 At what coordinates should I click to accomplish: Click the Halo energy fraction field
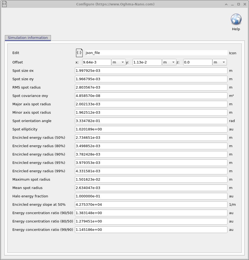[151, 196]
